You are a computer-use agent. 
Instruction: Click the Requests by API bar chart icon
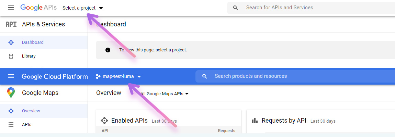[x=255, y=121]
